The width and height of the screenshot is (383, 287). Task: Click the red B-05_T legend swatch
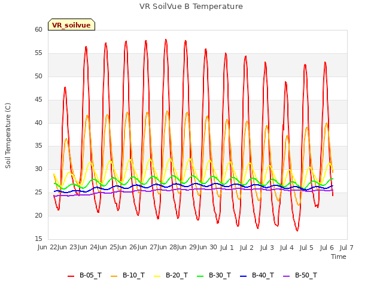71,276
